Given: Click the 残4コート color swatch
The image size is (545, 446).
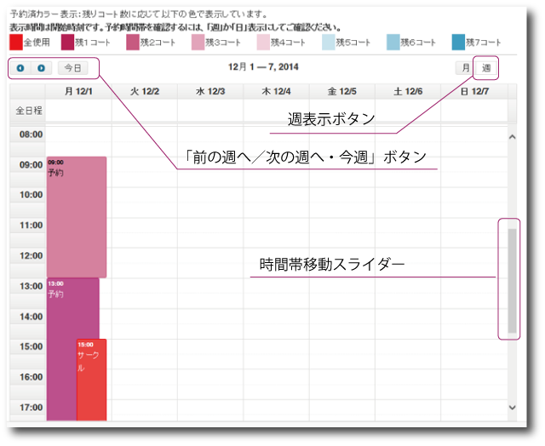Looking at the screenshot, I should point(263,43).
